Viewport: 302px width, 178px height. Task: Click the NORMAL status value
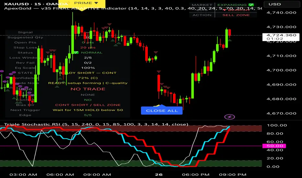click(x=92, y=52)
